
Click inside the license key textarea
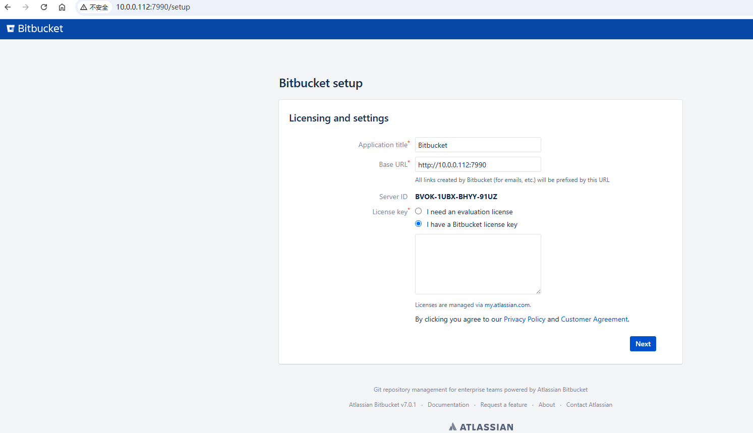(x=478, y=264)
